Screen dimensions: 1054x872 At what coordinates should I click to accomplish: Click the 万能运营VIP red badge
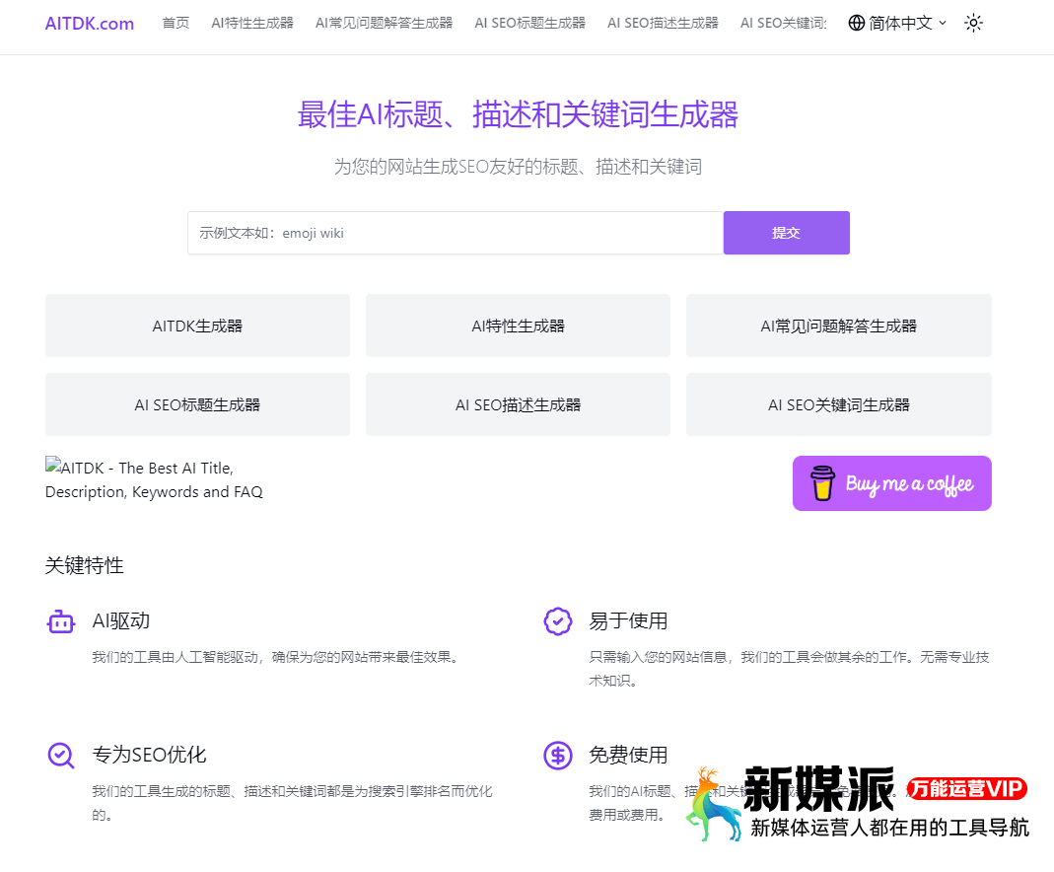(967, 788)
